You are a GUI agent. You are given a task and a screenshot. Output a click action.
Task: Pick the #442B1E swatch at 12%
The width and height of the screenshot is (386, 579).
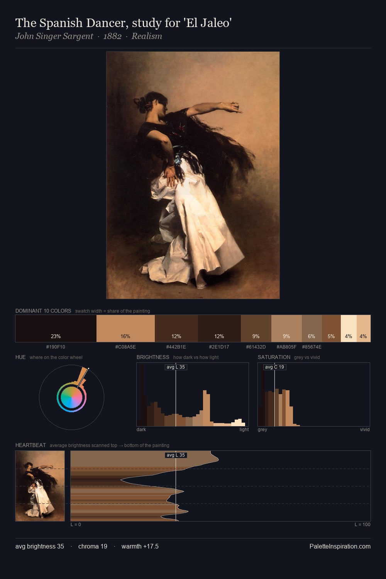point(176,328)
